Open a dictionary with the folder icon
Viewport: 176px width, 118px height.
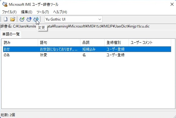pyautogui.click(x=13, y=19)
